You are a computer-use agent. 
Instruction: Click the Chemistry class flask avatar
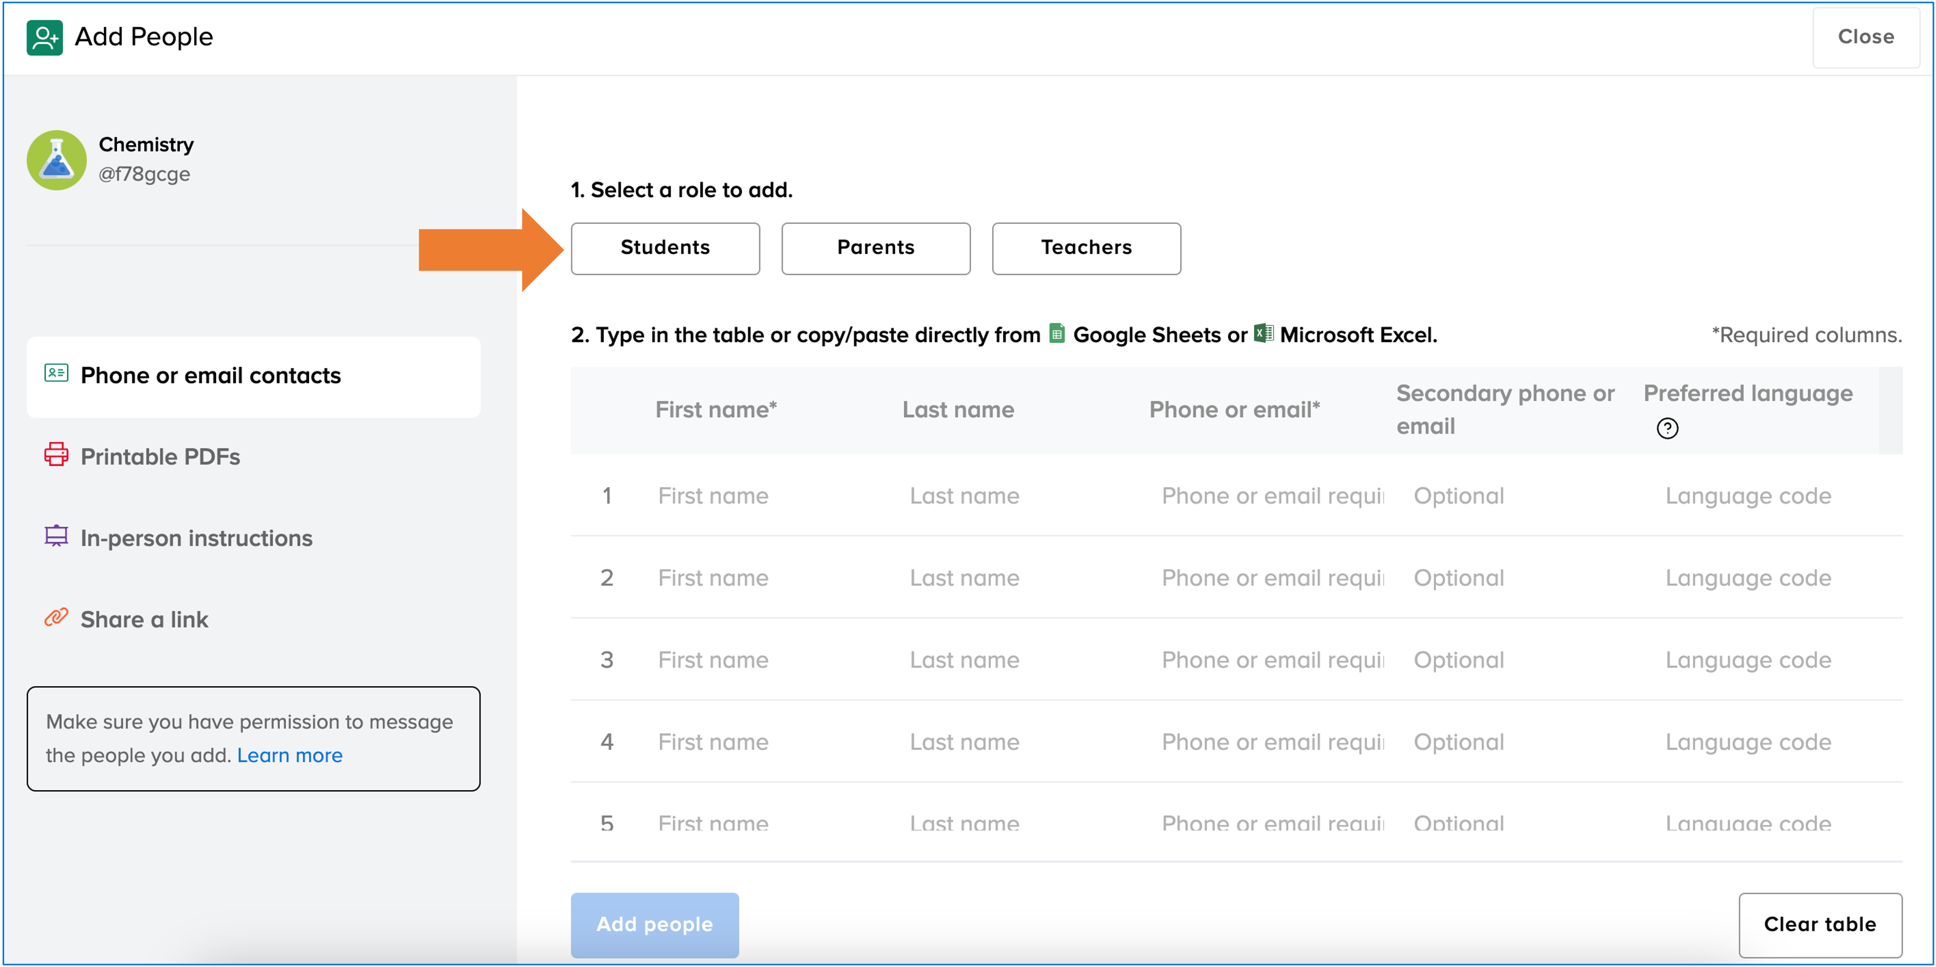click(56, 159)
